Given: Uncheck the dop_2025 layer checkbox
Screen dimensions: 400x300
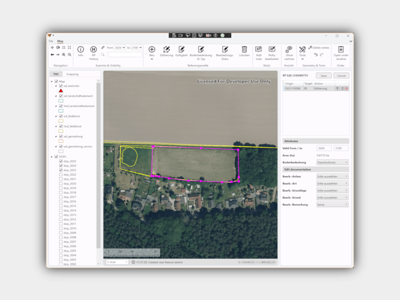Looking at the screenshot, I should pyautogui.click(x=60, y=161).
